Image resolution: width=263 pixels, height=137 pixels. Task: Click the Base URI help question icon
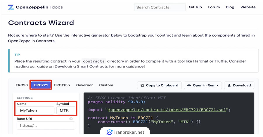point(71,119)
